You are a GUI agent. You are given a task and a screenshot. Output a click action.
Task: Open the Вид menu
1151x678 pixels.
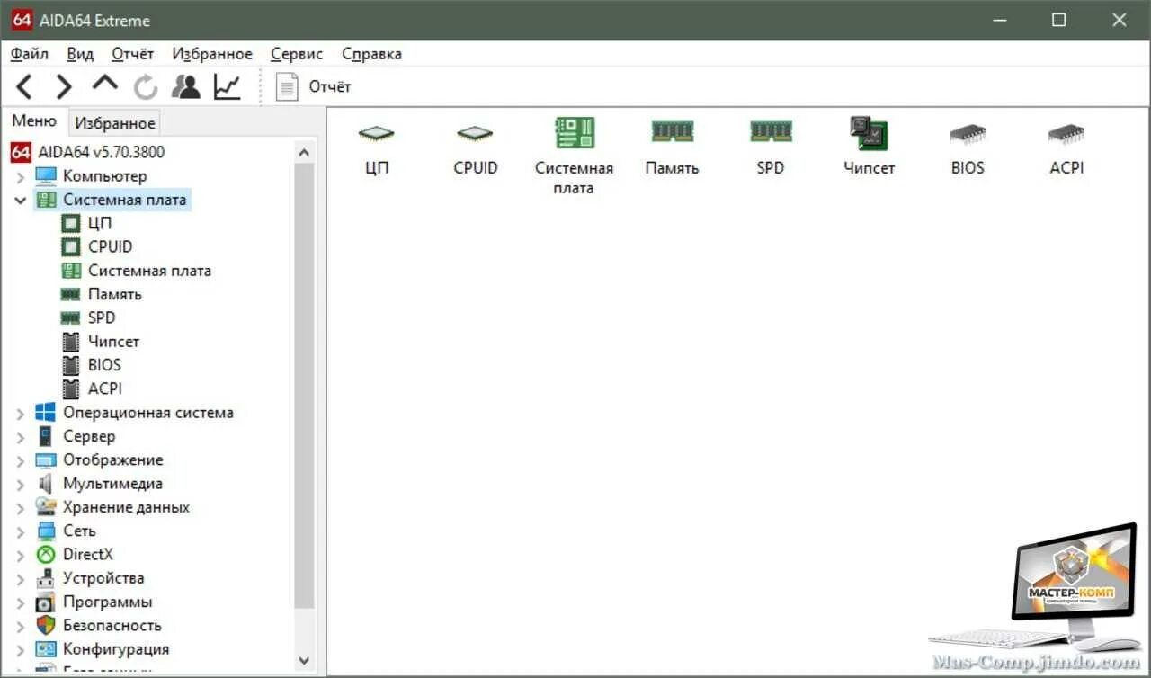(80, 54)
